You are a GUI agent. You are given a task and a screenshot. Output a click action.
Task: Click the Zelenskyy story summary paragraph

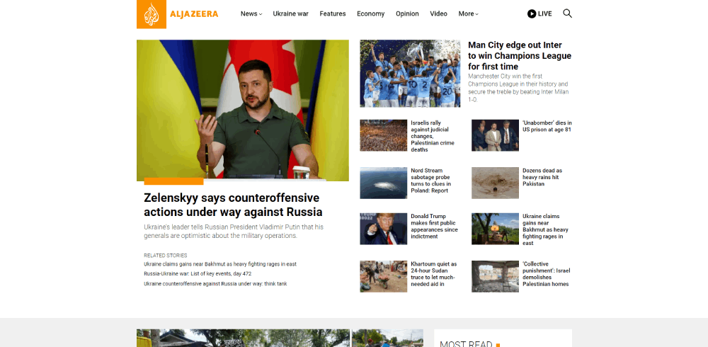tap(234, 232)
